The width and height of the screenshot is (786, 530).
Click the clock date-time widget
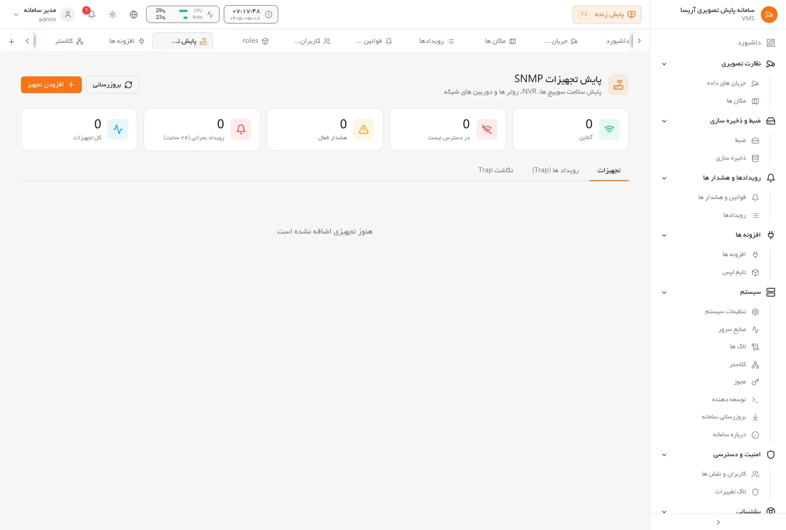click(x=251, y=14)
